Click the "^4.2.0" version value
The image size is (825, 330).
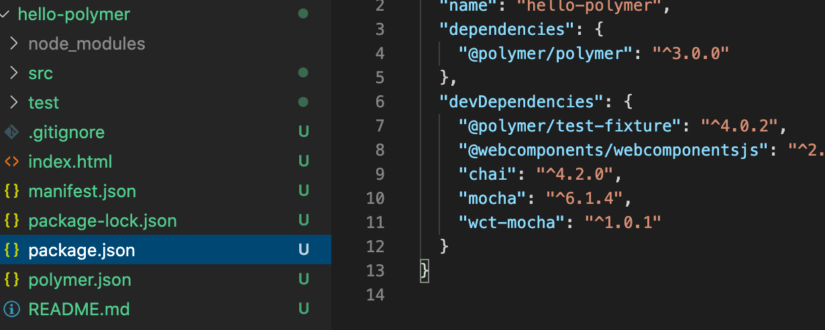click(x=574, y=174)
